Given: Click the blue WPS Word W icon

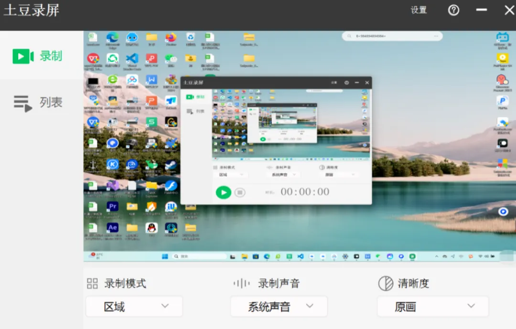Looking at the screenshot, I should click(151, 80).
